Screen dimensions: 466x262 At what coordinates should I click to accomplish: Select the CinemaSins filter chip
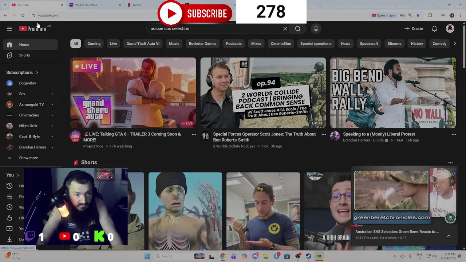pos(281,44)
